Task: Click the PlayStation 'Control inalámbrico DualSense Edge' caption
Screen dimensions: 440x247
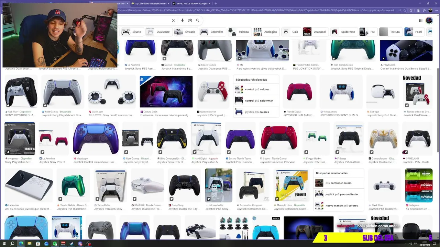Action: (406, 68)
